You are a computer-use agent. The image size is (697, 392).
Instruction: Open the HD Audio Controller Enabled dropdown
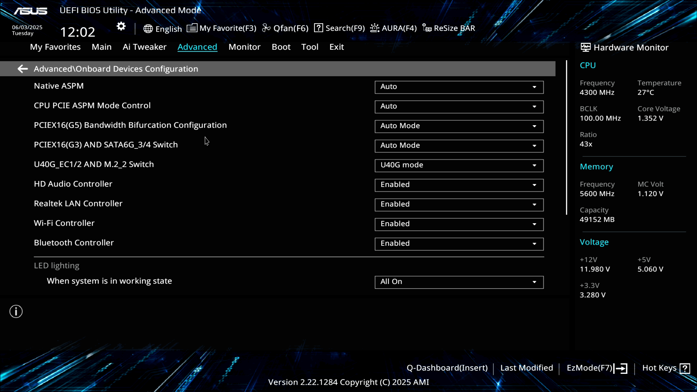tap(459, 185)
